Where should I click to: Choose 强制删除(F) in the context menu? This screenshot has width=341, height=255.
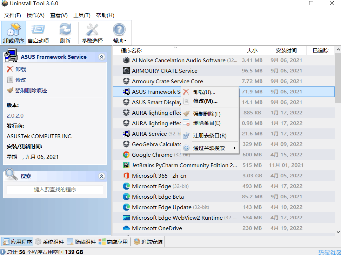pos(210,114)
